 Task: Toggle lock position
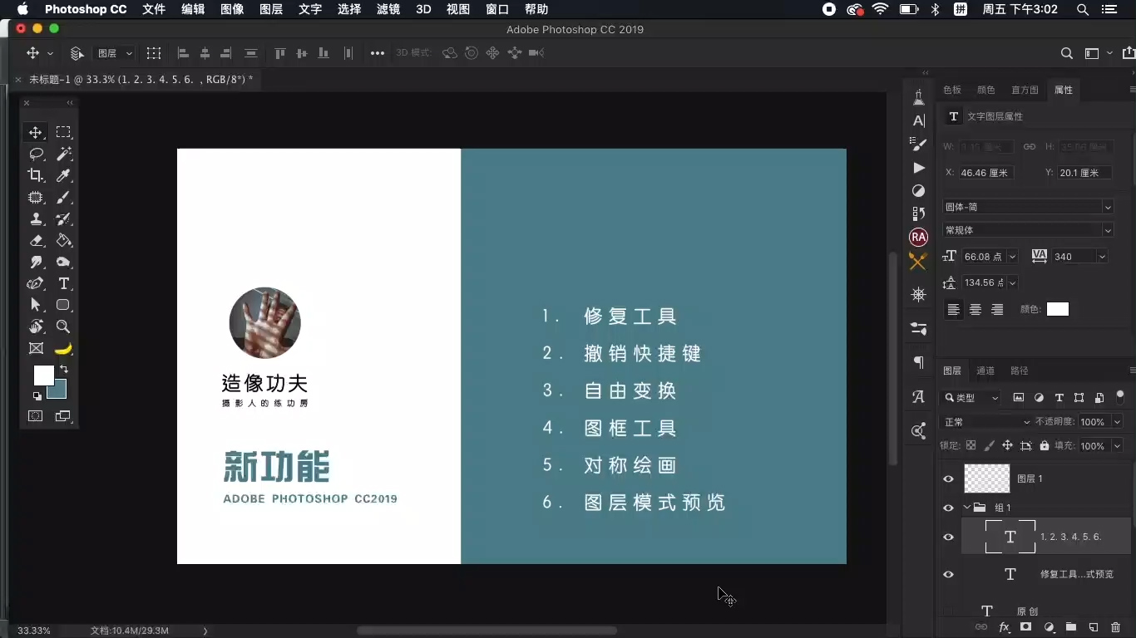[1008, 445]
